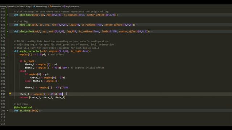The height and width of the screenshot is (130, 232).
Task: Select the kinematics.py breadcrumb item
Action: coord(41,6)
